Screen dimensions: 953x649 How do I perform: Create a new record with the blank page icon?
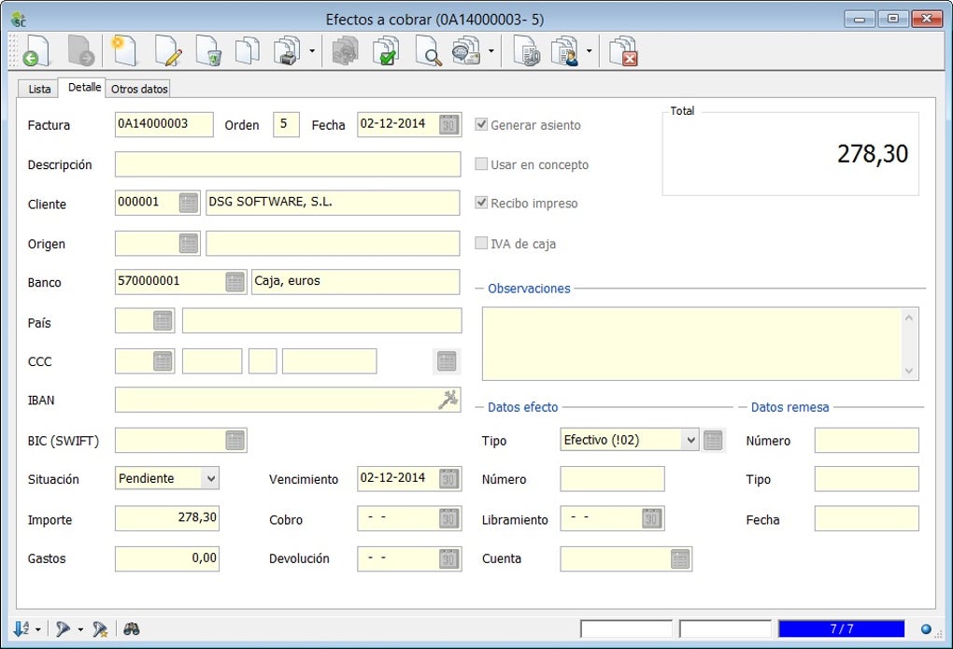coord(123,50)
